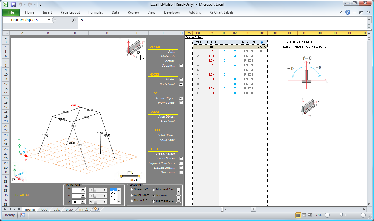The height and width of the screenshot is (221, 374).
Task: Click the Redo arrow in quick access toolbar
Action: coord(30,5)
